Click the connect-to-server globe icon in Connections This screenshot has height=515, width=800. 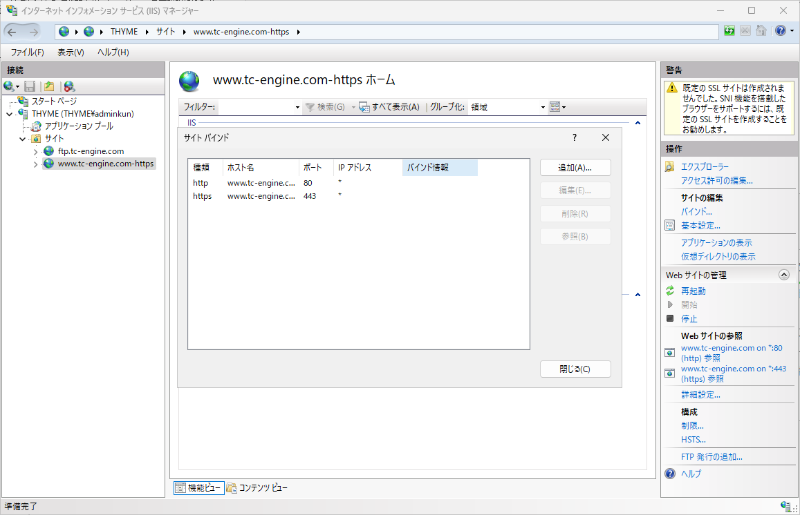9,86
